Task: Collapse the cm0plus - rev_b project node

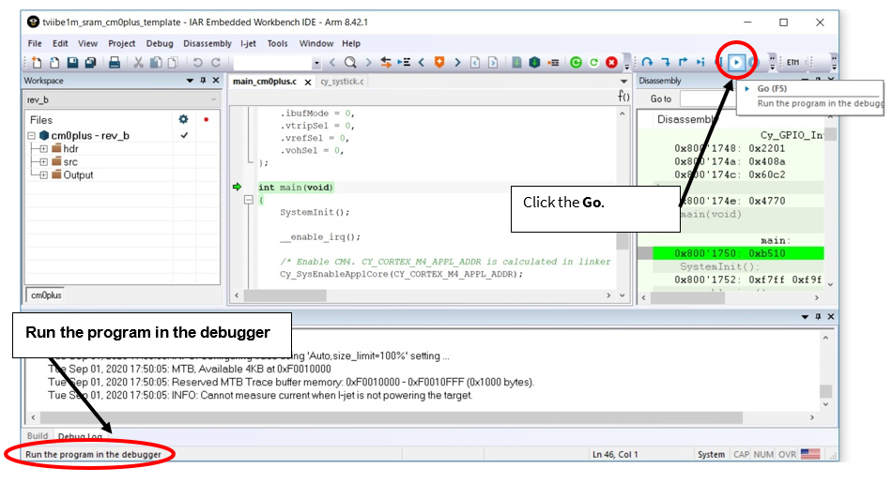Action: coord(31,136)
